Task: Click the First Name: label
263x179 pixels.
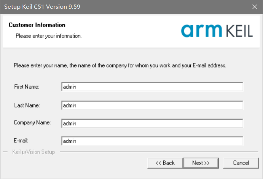Action: (x=27, y=87)
